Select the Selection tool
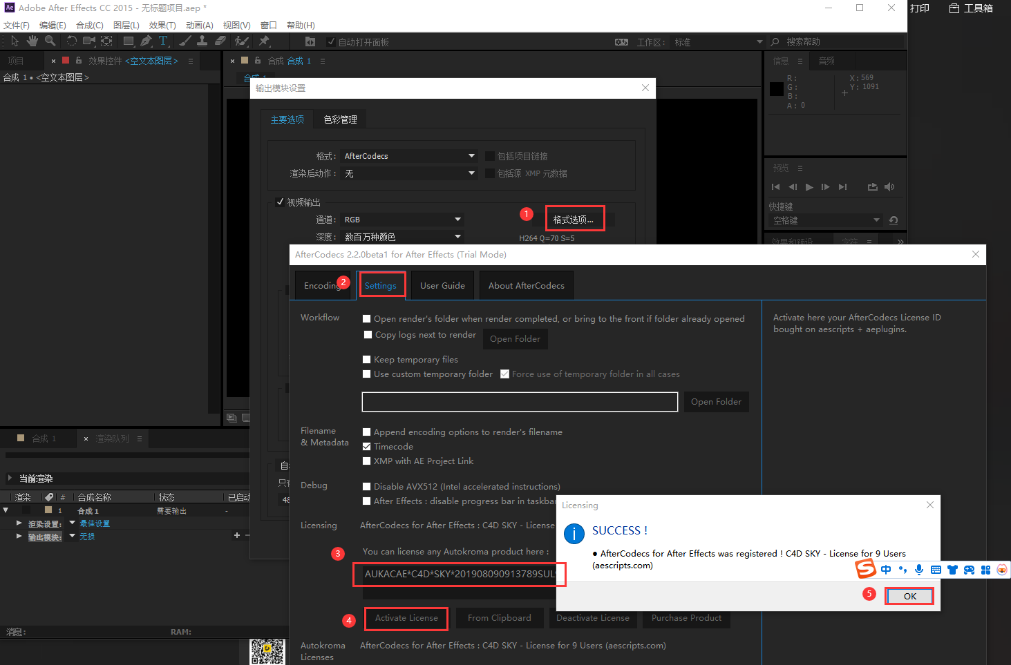The height and width of the screenshot is (665, 1011). point(14,41)
